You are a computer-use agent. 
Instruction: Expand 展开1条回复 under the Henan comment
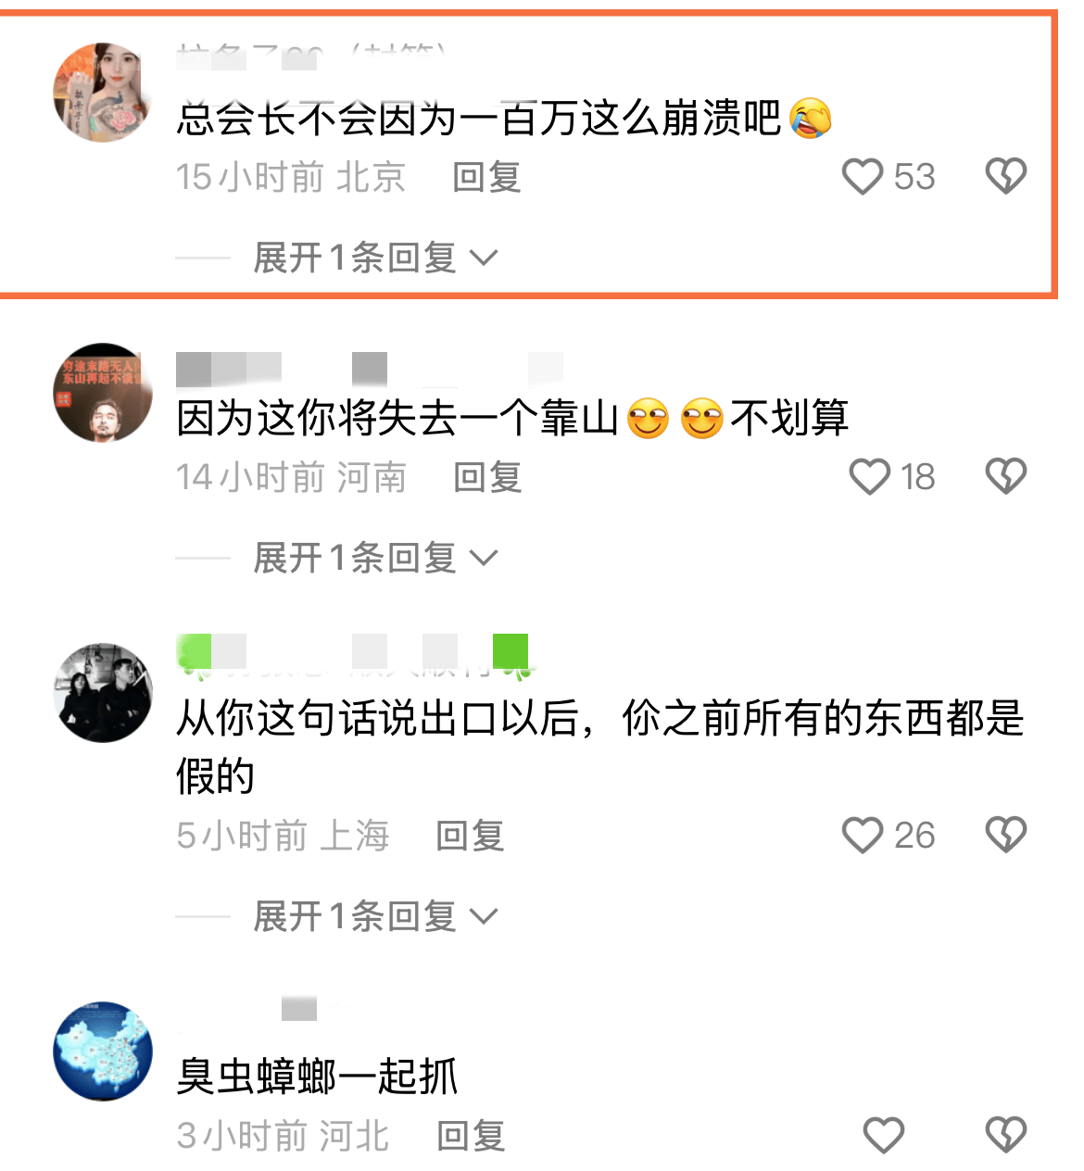[x=375, y=558]
